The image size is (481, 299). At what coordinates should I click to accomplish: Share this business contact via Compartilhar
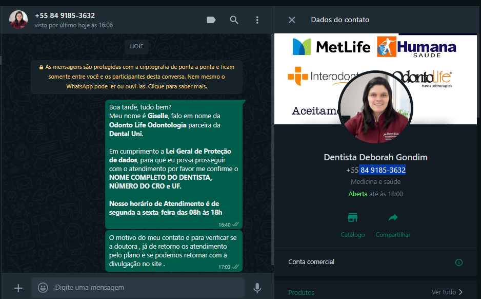point(393,226)
